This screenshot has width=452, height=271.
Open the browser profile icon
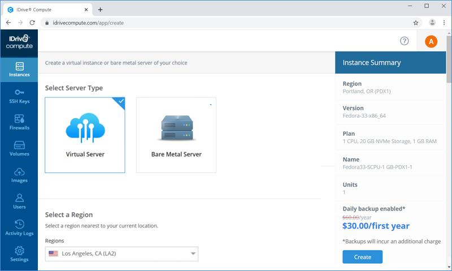pos(432,23)
